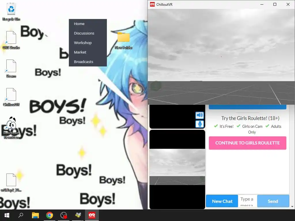Open the Recycle Bin desktop icon

11,12
